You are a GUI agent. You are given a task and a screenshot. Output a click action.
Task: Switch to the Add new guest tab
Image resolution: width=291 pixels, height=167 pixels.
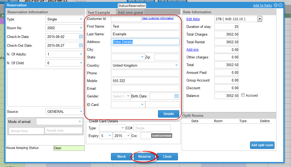tap(130, 12)
